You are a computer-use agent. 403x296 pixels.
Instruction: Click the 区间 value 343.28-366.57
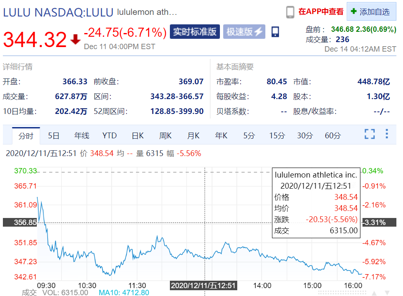[177, 97]
